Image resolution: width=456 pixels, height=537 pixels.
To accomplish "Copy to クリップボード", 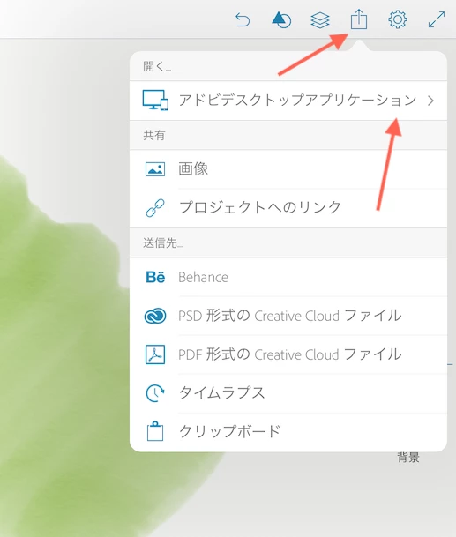I will (x=288, y=431).
